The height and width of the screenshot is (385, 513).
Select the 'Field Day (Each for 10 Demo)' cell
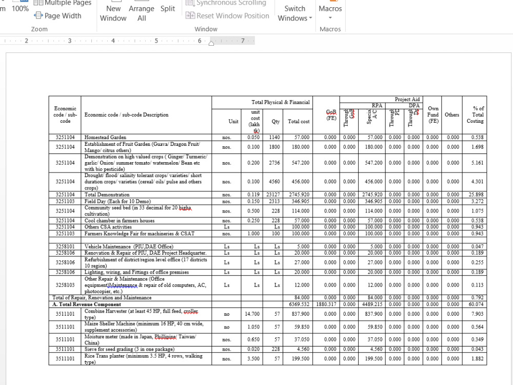146,201
